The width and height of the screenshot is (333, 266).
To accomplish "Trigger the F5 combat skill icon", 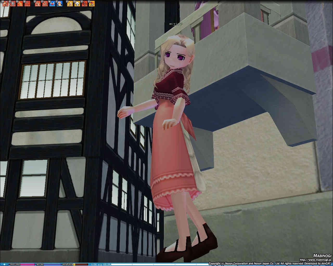I will (38, 3).
